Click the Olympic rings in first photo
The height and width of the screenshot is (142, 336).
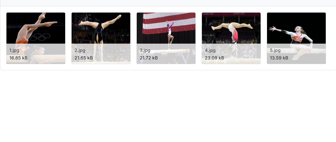pyautogui.click(x=40, y=37)
